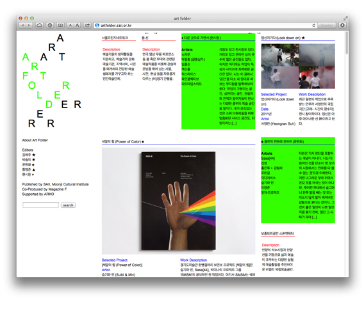Open the iCloud tabs button
This screenshot has width=364, height=330.
(39, 25)
